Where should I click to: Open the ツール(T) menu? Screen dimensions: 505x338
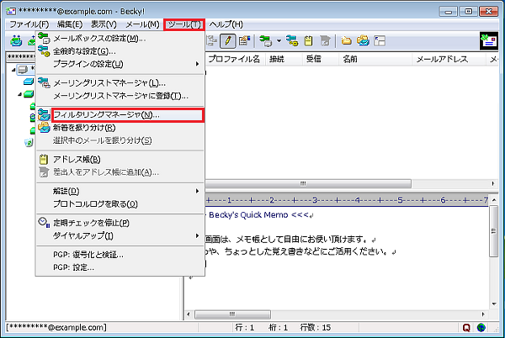[x=183, y=24]
